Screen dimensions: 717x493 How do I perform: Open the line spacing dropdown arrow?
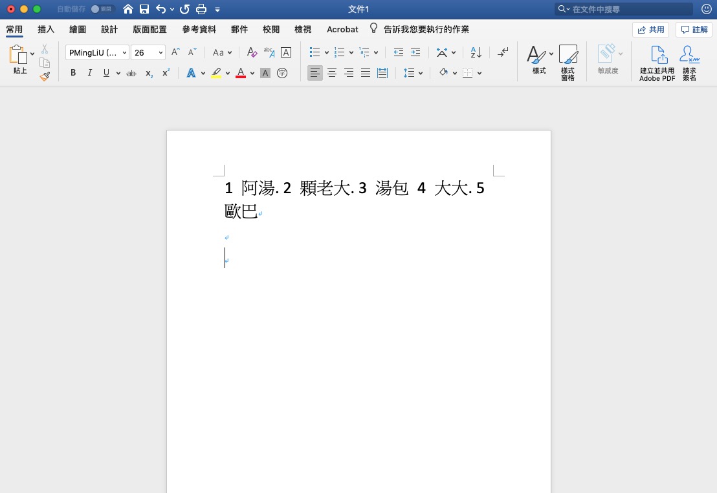(421, 73)
